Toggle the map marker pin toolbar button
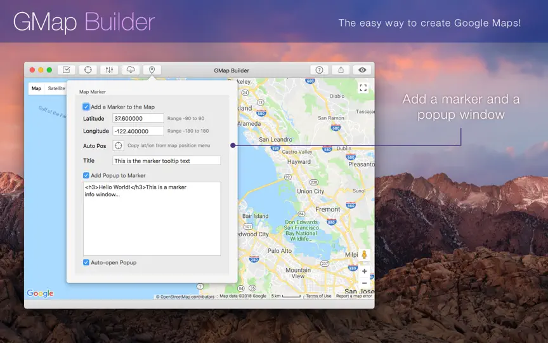 152,70
